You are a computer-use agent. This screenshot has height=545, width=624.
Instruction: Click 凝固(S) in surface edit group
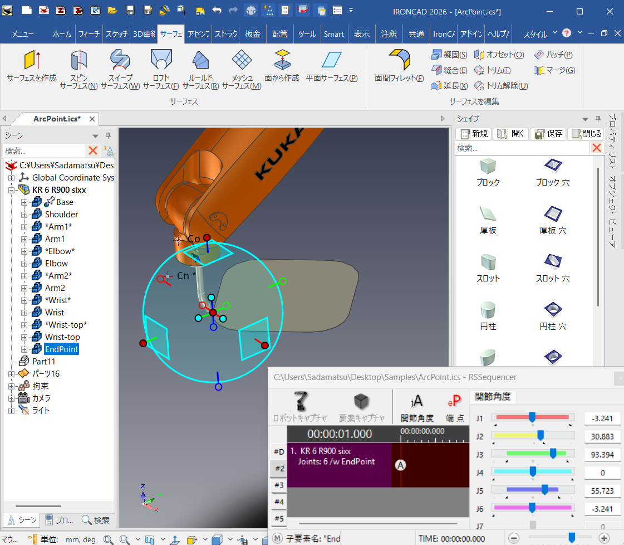tap(449, 55)
